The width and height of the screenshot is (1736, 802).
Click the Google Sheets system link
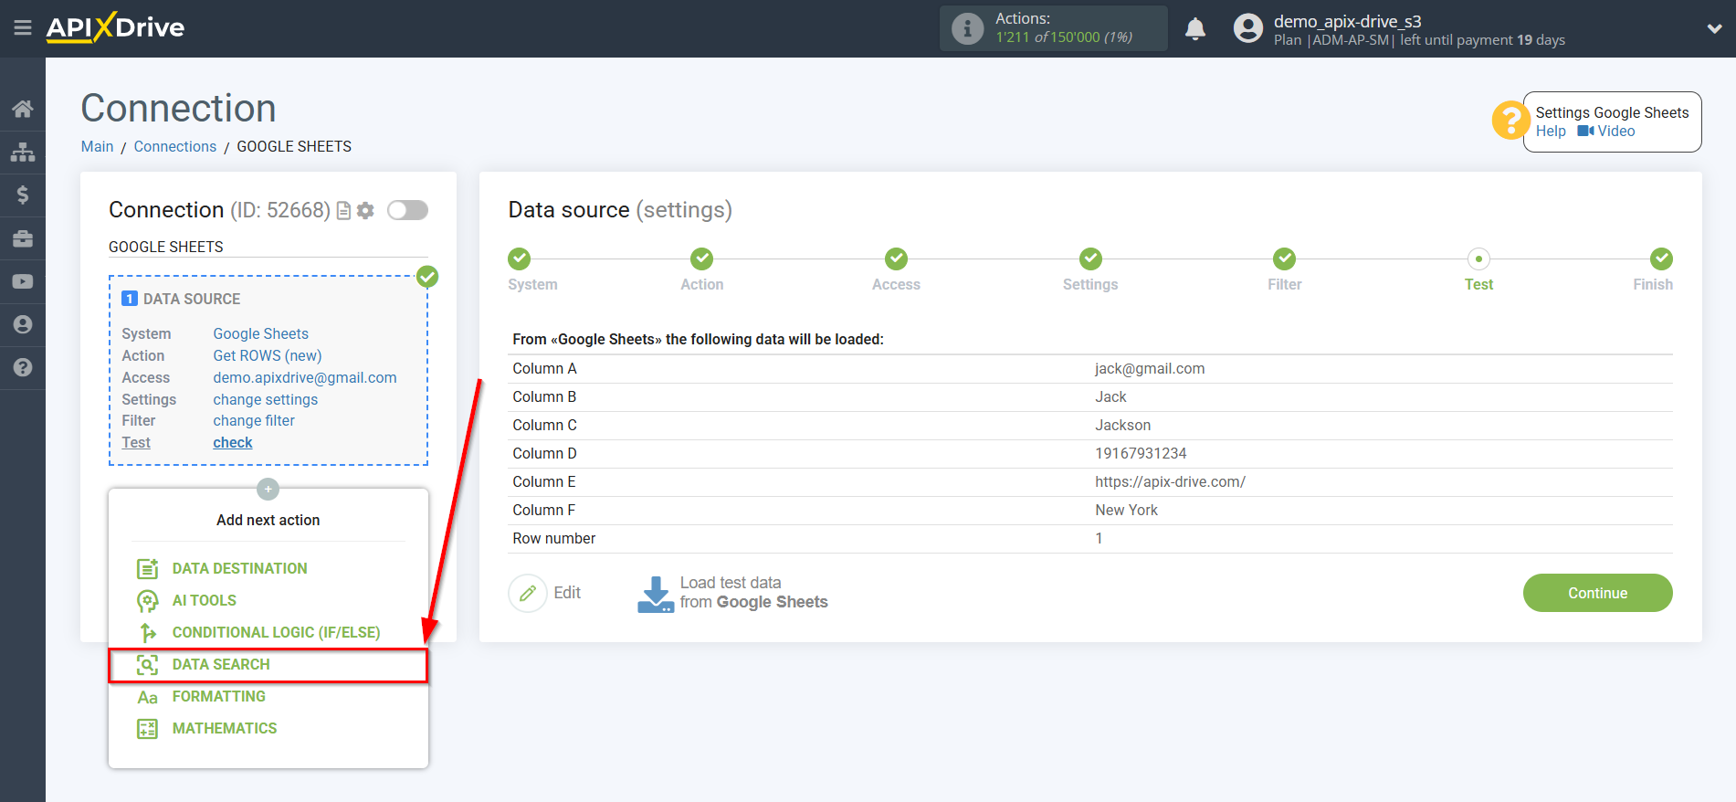coord(261,333)
